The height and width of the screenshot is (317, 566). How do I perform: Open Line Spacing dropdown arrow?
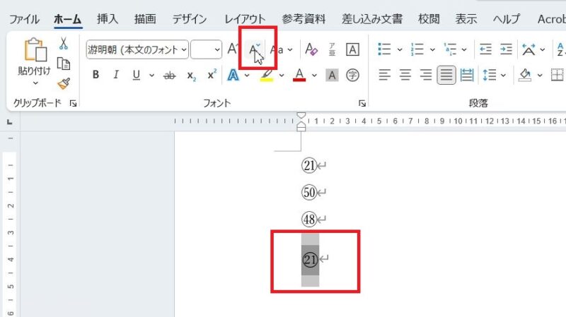click(x=503, y=76)
